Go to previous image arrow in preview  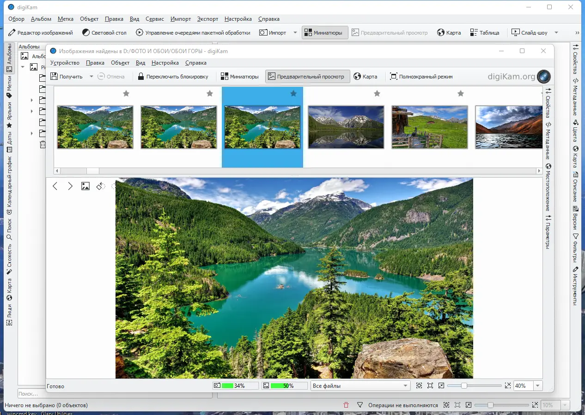tap(55, 186)
